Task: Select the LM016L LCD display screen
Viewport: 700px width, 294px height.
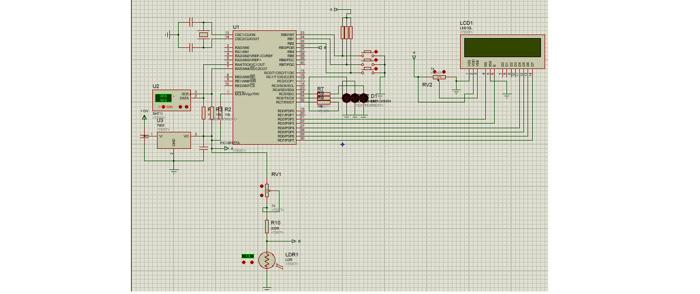Action: 502,47
